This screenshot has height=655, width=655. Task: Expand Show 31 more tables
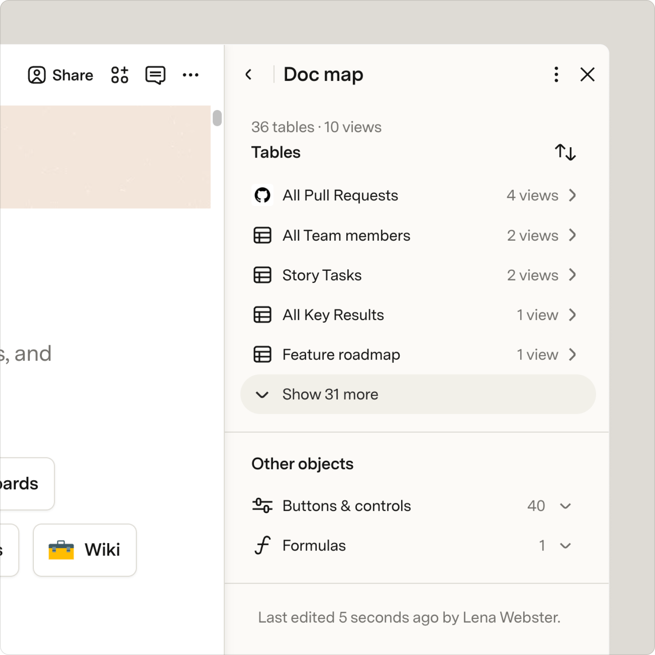418,394
